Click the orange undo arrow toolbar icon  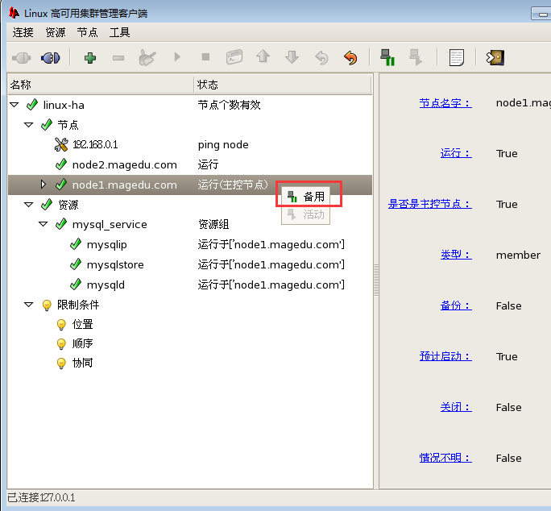tap(350, 58)
